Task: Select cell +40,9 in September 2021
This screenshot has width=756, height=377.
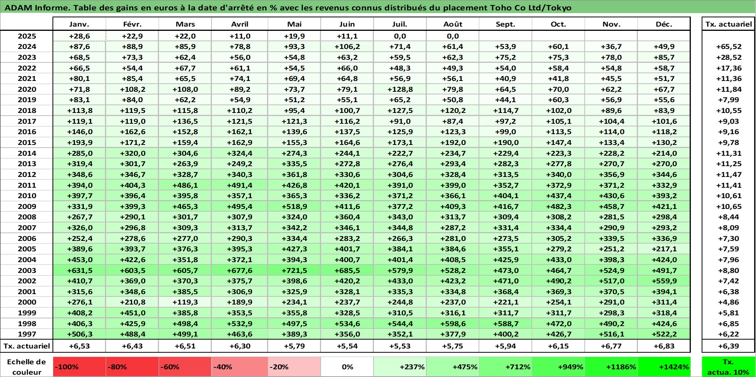Action: (x=506, y=79)
